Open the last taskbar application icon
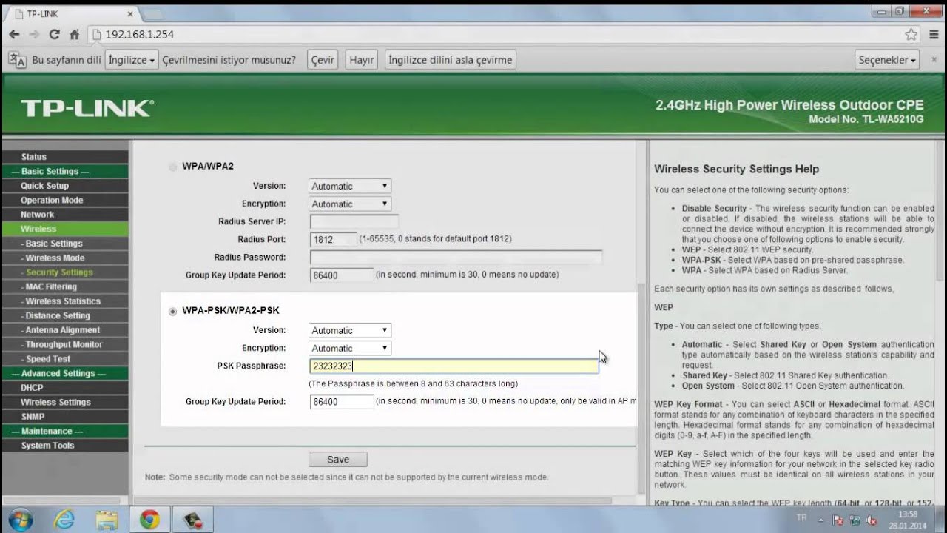 (193, 520)
